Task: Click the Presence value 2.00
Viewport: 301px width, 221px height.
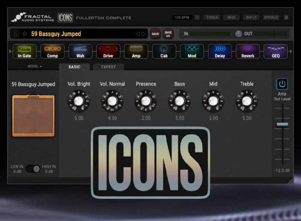Action: (x=146, y=118)
